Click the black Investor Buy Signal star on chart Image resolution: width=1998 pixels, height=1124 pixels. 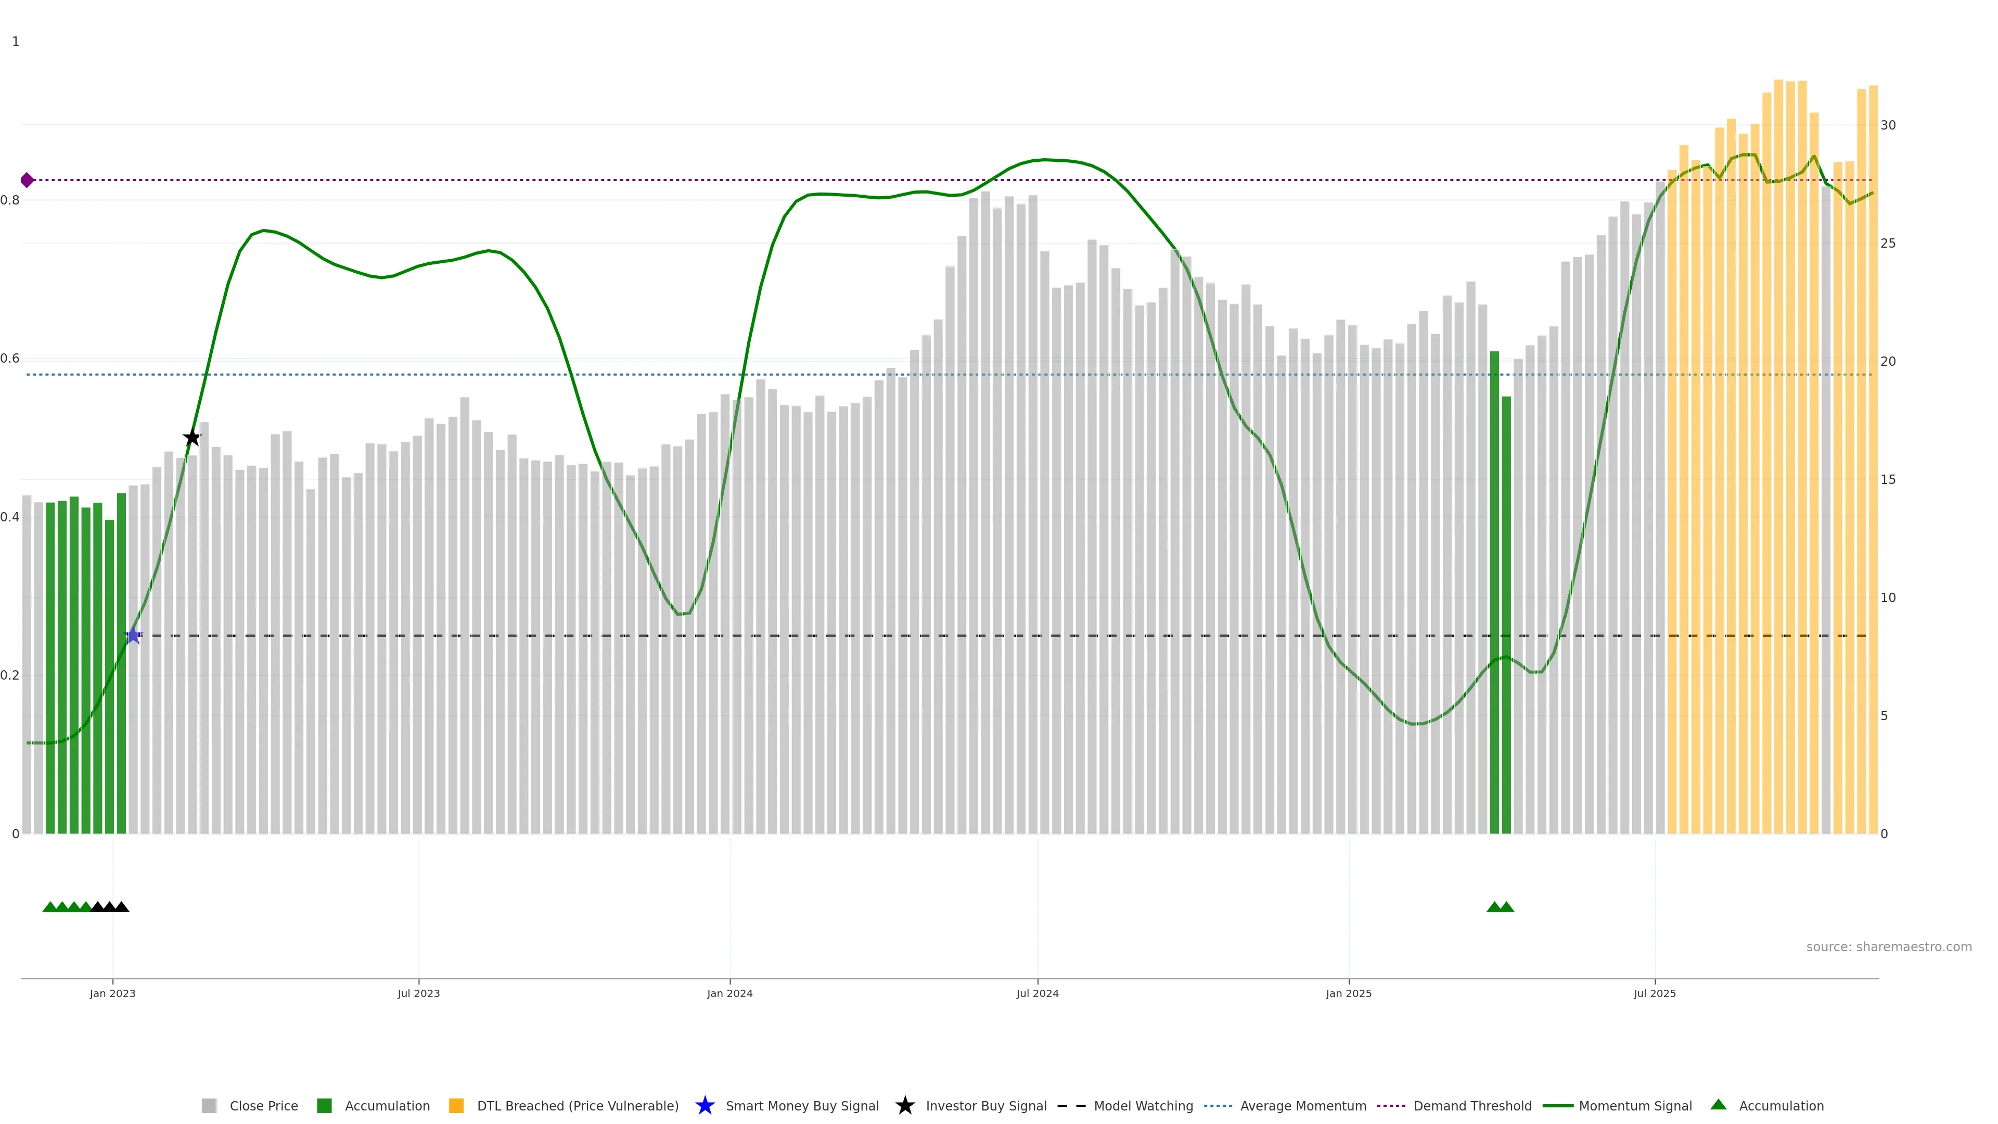(x=191, y=438)
